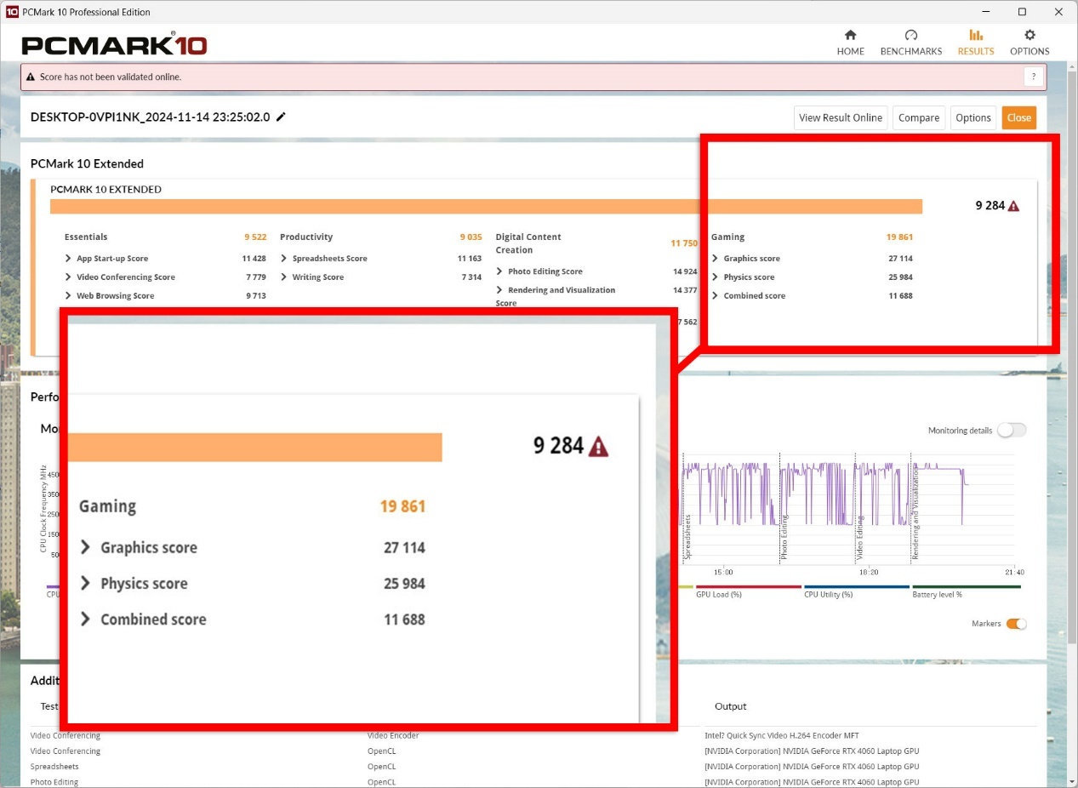Screen dimensions: 1078x788
Task: Click the Output column header
Action: (x=730, y=706)
